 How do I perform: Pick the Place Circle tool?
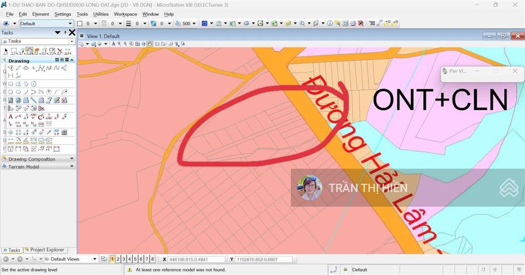11,92
